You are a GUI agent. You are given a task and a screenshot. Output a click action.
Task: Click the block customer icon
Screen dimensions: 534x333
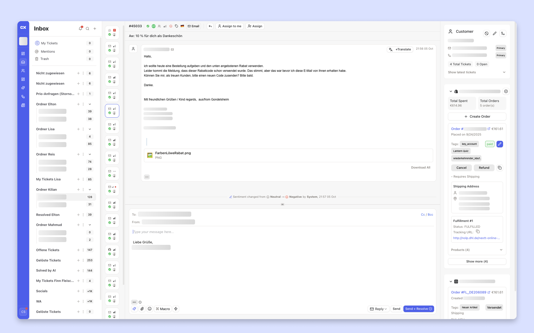point(486,34)
